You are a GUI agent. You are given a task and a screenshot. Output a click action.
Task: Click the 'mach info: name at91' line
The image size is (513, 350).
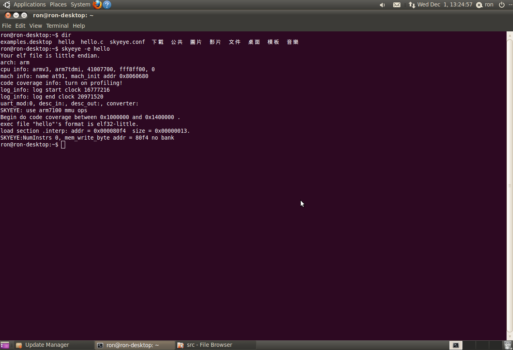74,76
